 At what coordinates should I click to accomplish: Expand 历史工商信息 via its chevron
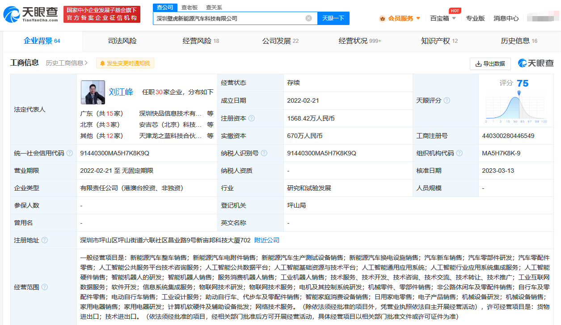tap(86, 63)
